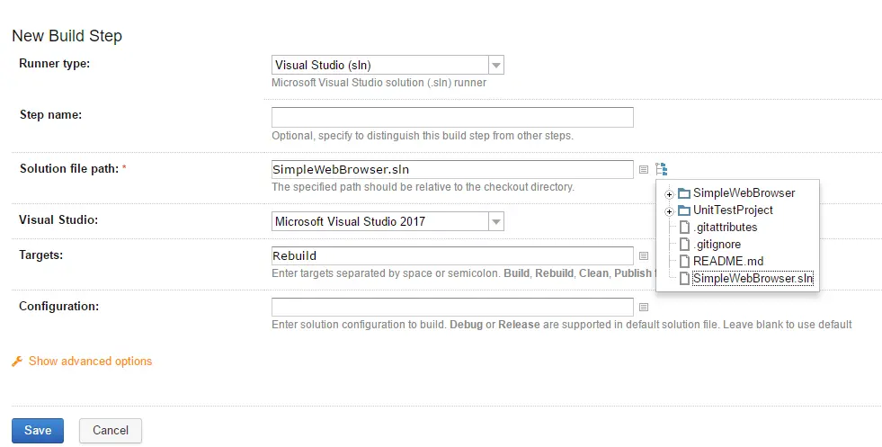Click the parameter list icon next to Configuration
The height and width of the screenshot is (447, 882).
(644, 307)
